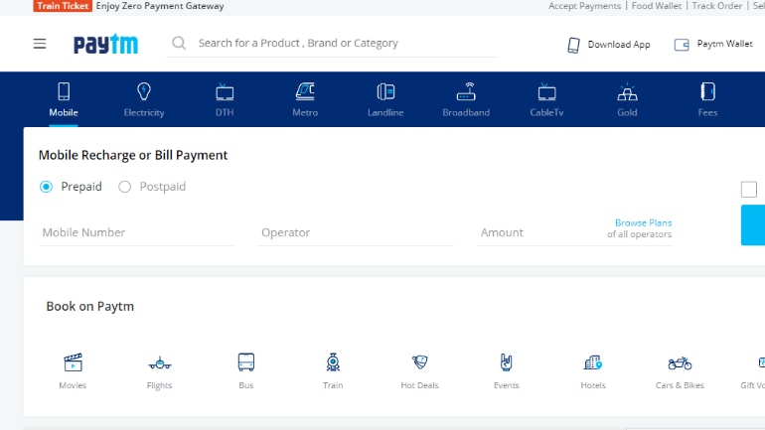Click the Electricity bulb icon
This screenshot has width=765, height=430.
click(x=143, y=92)
